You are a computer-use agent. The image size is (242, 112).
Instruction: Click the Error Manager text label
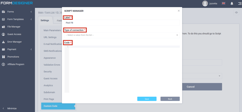pos(15,42)
